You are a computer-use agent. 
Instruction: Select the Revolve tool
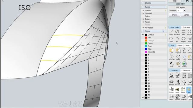click(x=178, y=83)
